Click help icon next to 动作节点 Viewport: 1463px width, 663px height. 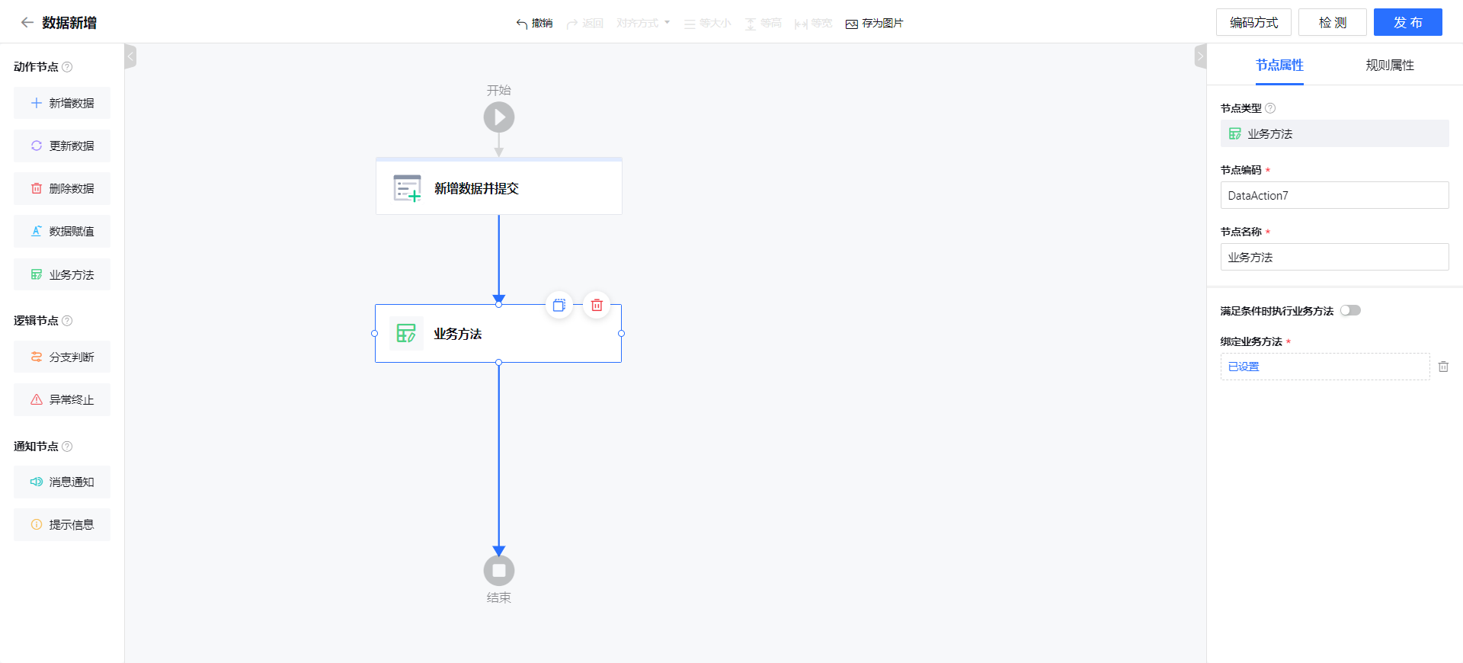(67, 67)
